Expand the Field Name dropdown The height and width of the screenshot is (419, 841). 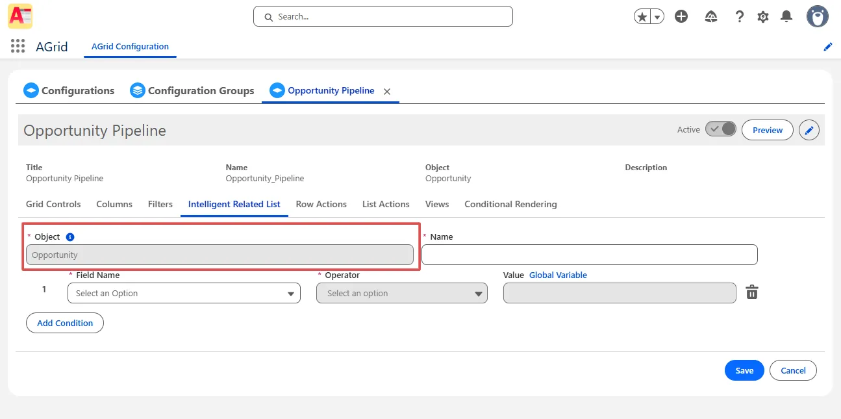184,294
